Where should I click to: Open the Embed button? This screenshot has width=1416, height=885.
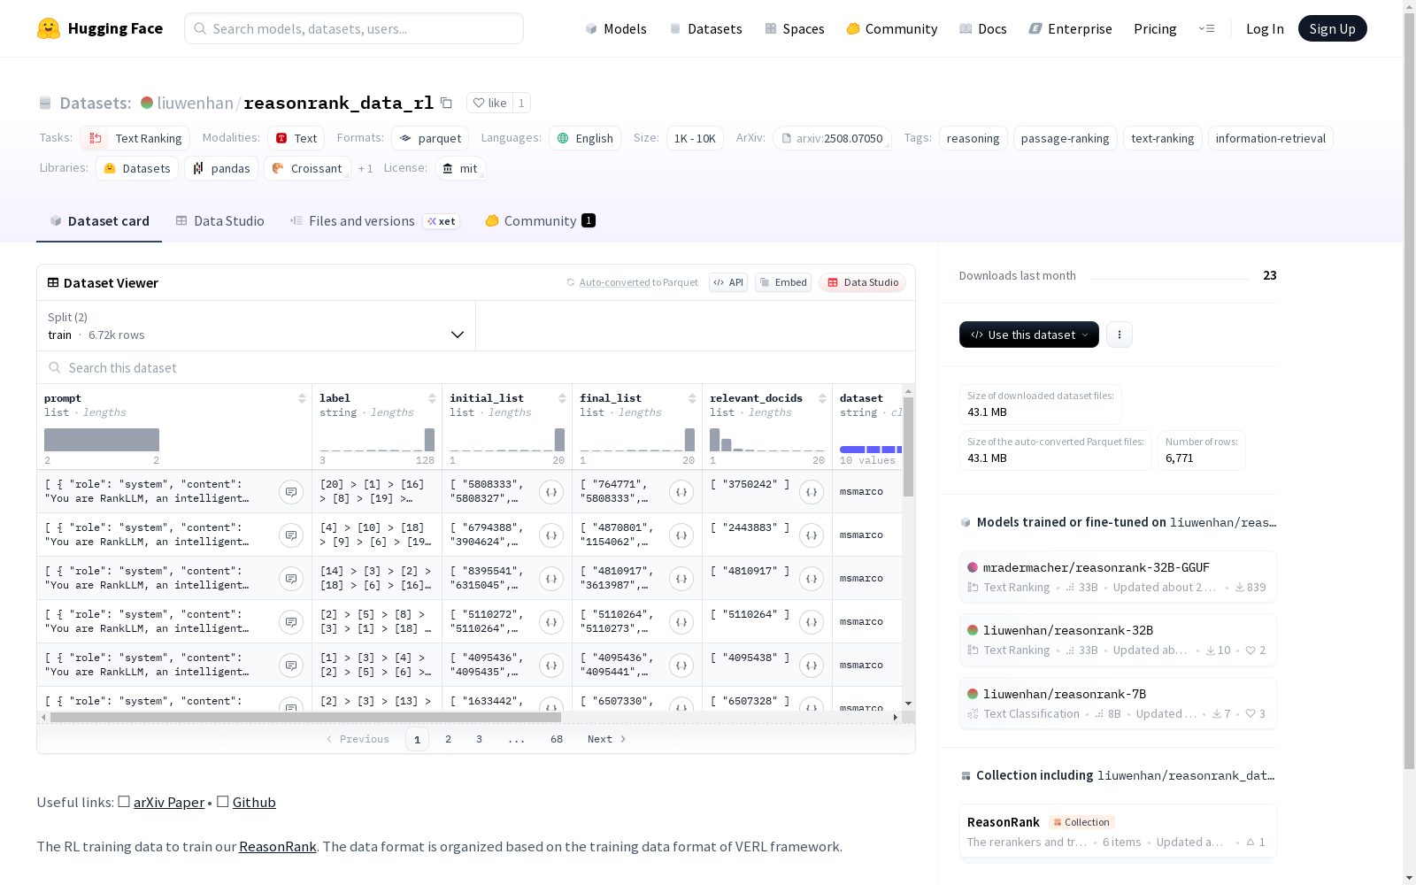(x=783, y=282)
